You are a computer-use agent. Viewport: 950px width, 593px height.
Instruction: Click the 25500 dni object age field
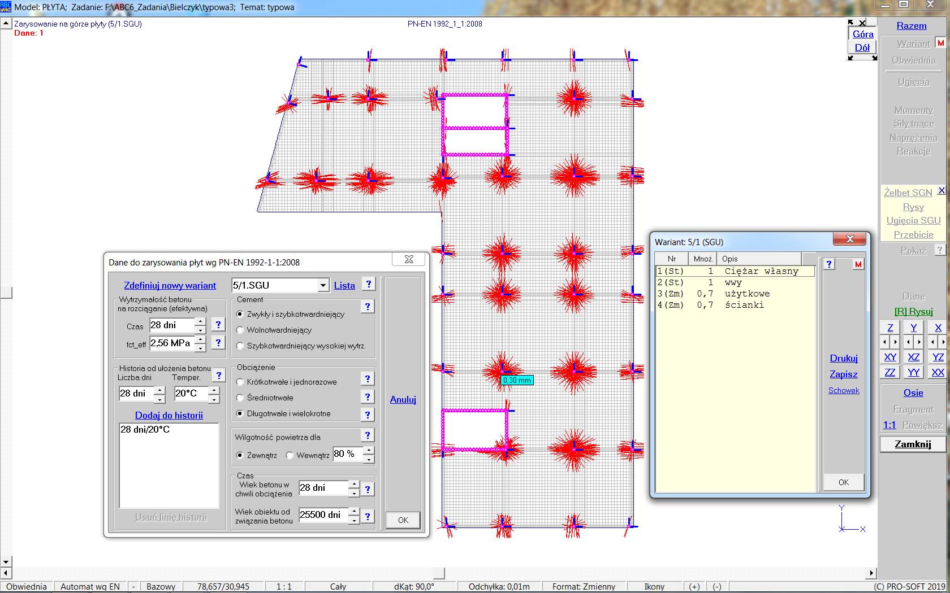[322, 514]
